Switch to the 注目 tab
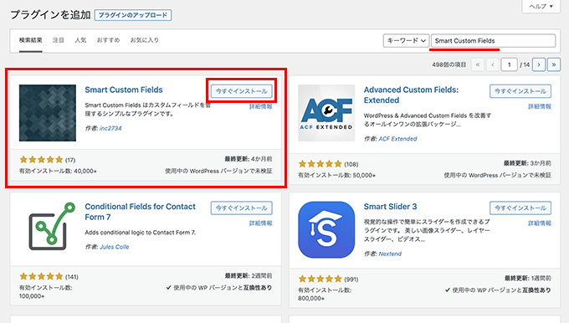 pos(58,40)
